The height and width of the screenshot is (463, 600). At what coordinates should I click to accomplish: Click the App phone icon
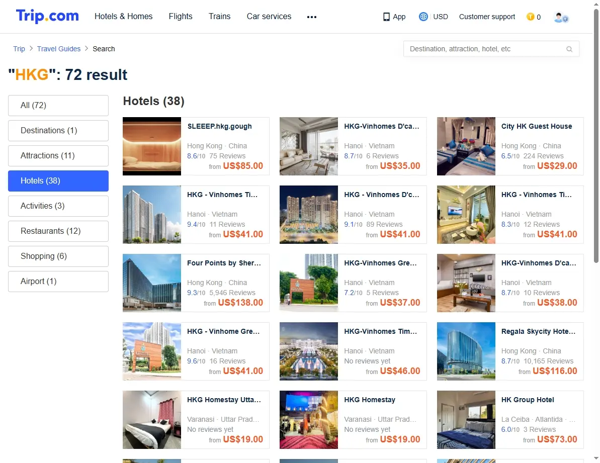[x=386, y=17]
